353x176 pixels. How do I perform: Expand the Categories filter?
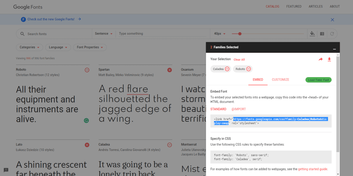(29, 48)
